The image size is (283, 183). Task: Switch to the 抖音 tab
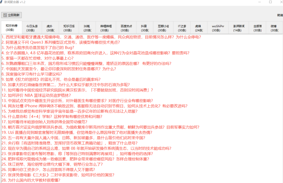pos(145,28)
